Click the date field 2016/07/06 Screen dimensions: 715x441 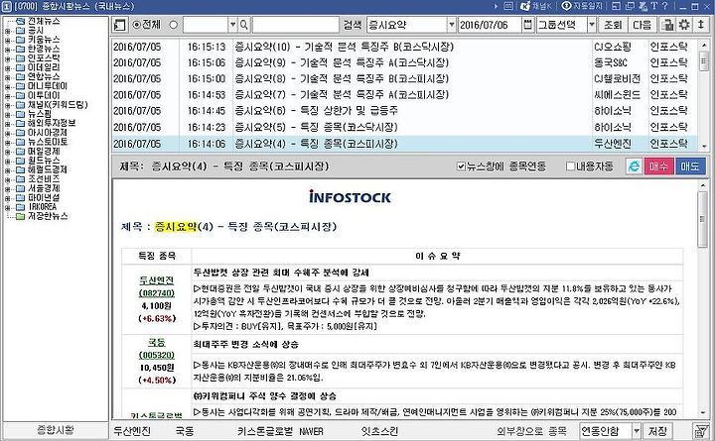[490, 25]
